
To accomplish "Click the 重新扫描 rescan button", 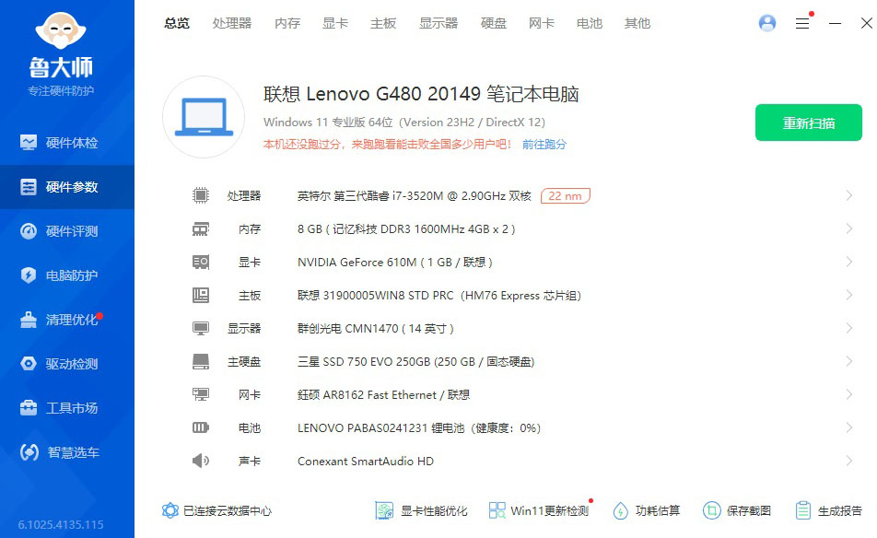I will 808,123.
